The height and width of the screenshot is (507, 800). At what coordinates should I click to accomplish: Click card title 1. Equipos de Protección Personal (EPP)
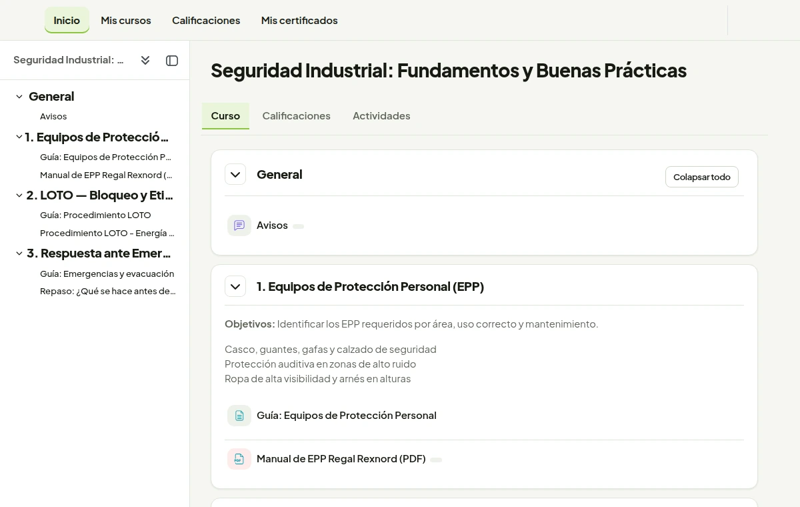(370, 287)
